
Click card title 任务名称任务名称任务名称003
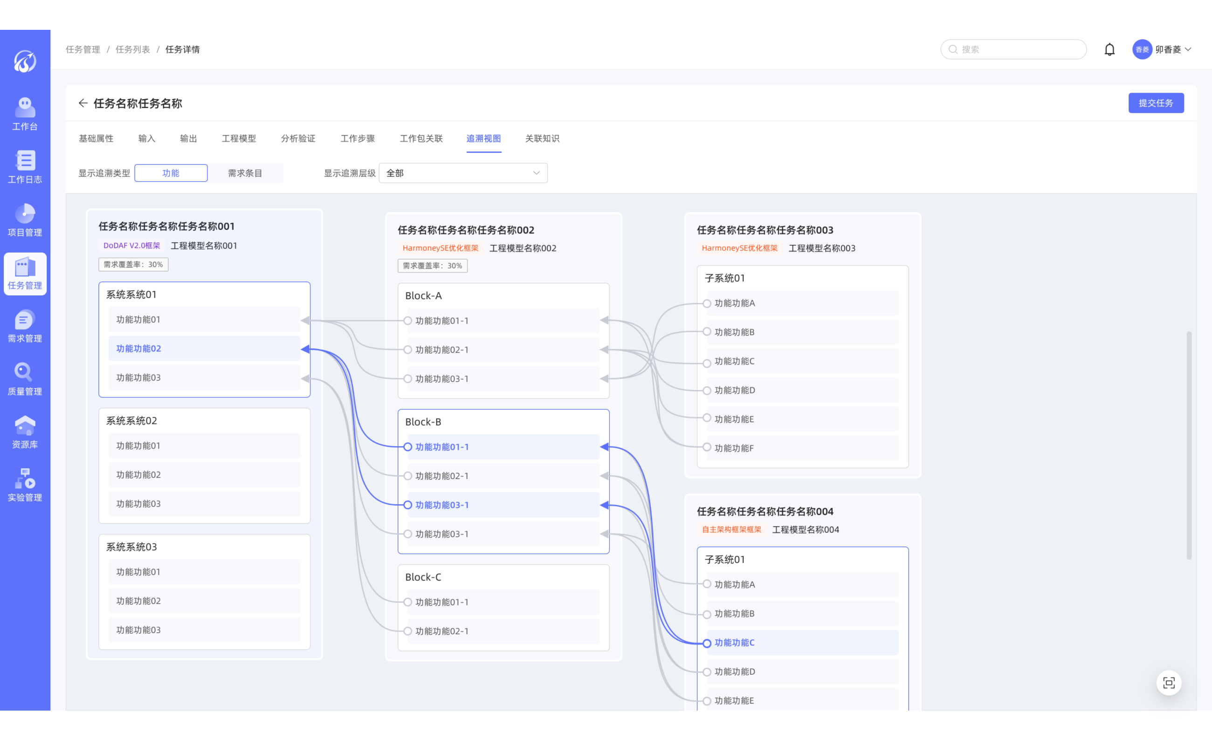764,230
